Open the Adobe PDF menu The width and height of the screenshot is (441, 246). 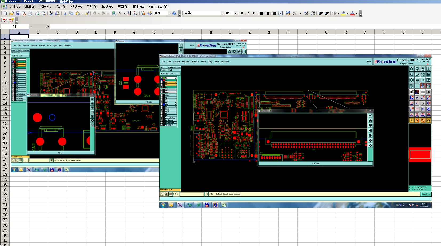pyautogui.click(x=158, y=7)
